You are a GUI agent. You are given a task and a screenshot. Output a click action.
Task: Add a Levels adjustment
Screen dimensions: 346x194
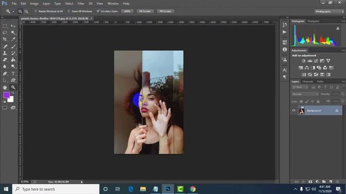click(x=310, y=61)
